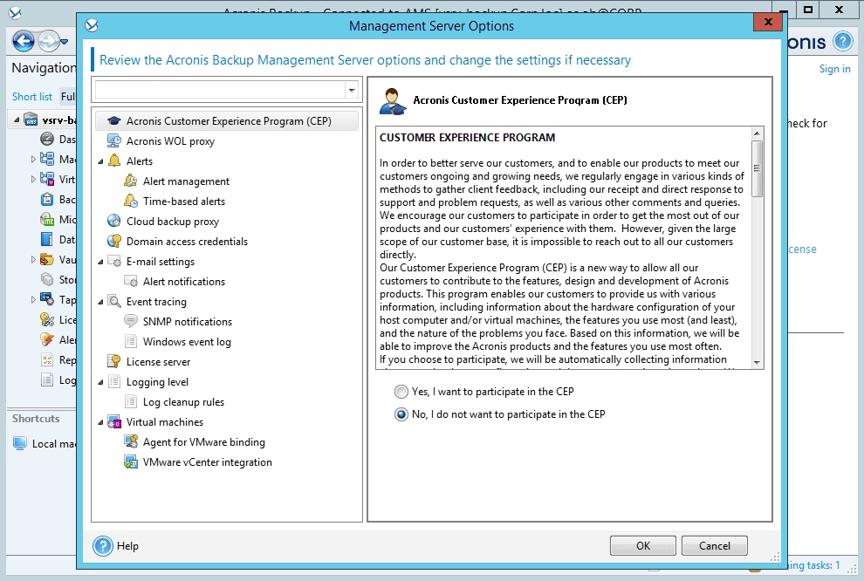The image size is (864, 581).
Task: Click the Domain access credentials key icon
Action: [114, 242]
